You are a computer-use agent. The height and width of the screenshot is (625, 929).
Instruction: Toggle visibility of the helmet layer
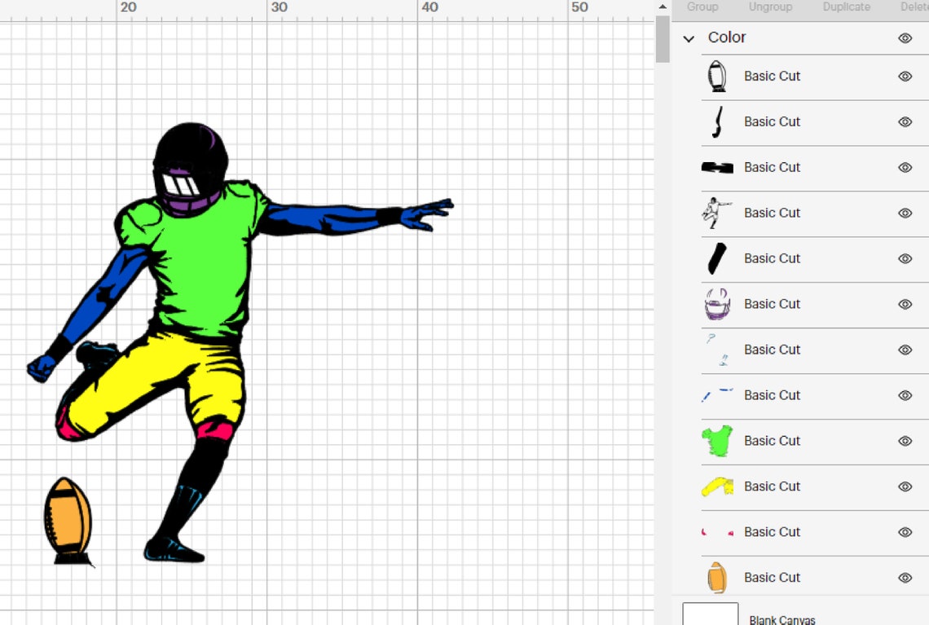point(905,304)
